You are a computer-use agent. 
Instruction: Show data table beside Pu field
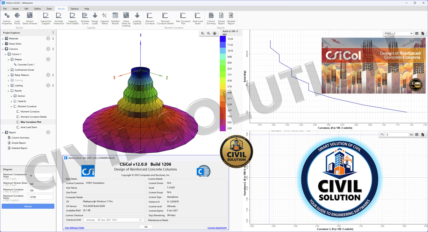(417, 135)
